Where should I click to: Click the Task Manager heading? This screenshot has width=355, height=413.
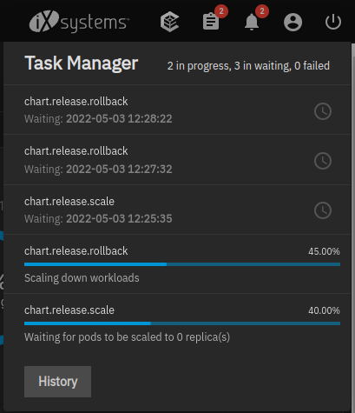pos(82,63)
